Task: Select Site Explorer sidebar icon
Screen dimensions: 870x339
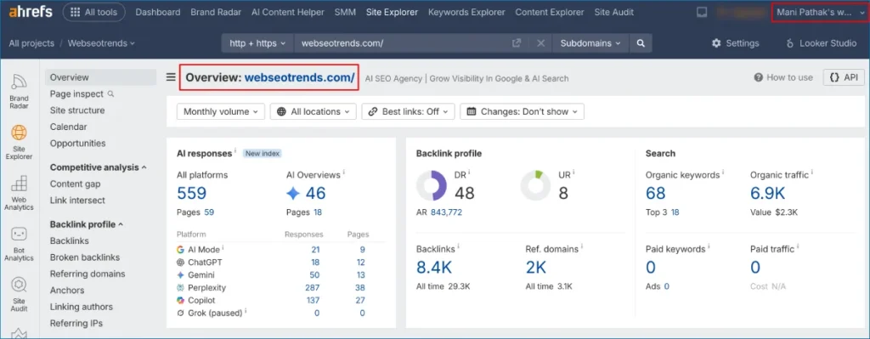Action: 19,142
